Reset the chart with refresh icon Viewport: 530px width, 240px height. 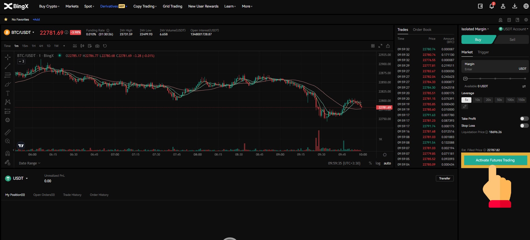(x=105, y=46)
